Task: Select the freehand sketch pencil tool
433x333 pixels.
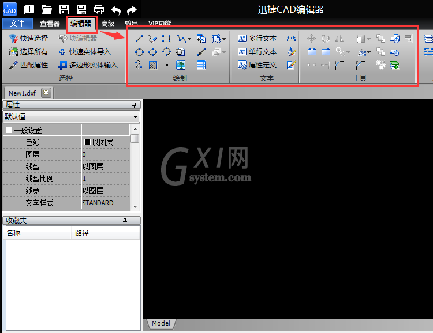Action: tap(153, 39)
